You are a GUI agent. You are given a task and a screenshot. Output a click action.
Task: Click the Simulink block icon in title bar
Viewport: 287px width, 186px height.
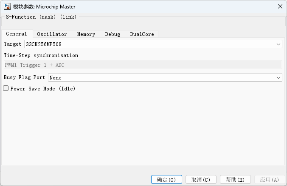(7, 7)
